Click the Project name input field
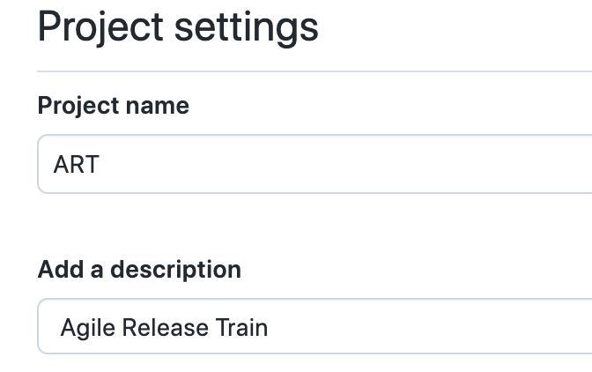This screenshot has height=372, width=592. pos(317,164)
